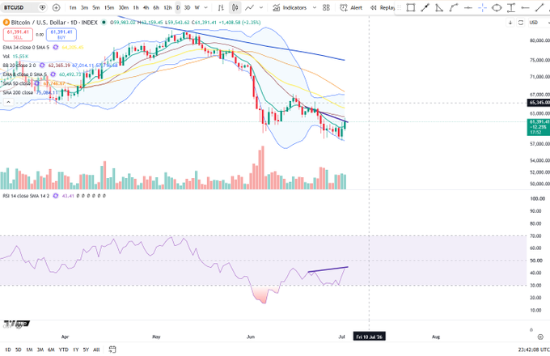
Task: Select the Horizontal Line drawing tool
Action: (x=468, y=8)
